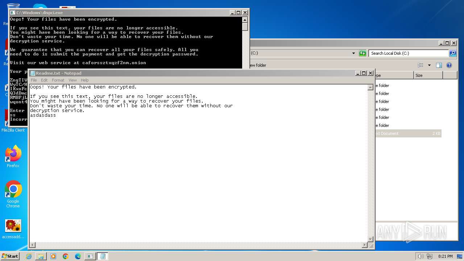464x261 pixels.
Task: Click console window scrollbar up arrow
Action: [245, 20]
